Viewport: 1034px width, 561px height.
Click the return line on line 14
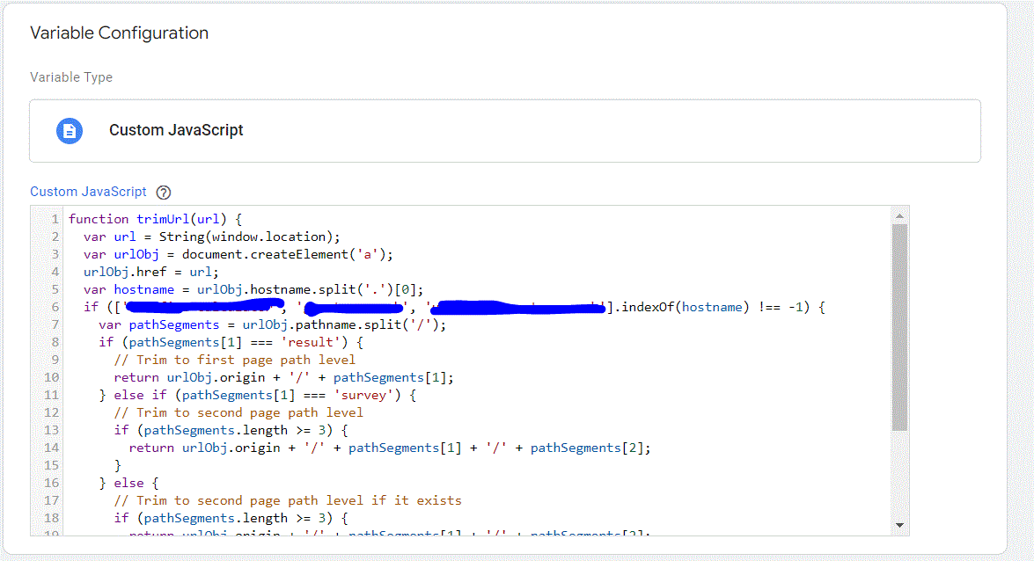[390, 448]
